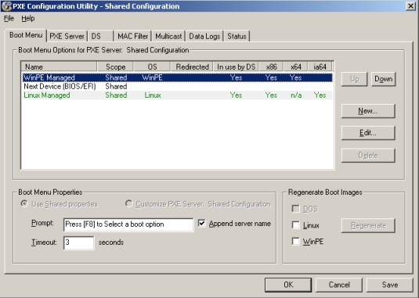Click the Save button
This screenshot has height=298, width=419.
point(390,285)
